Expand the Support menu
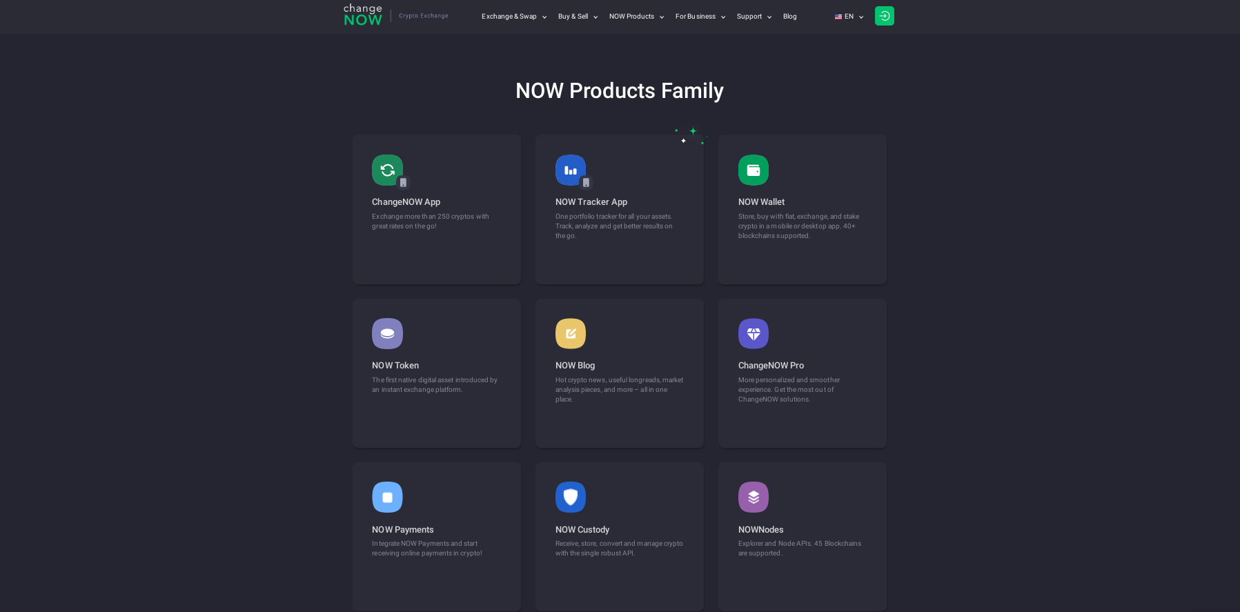 (x=754, y=17)
